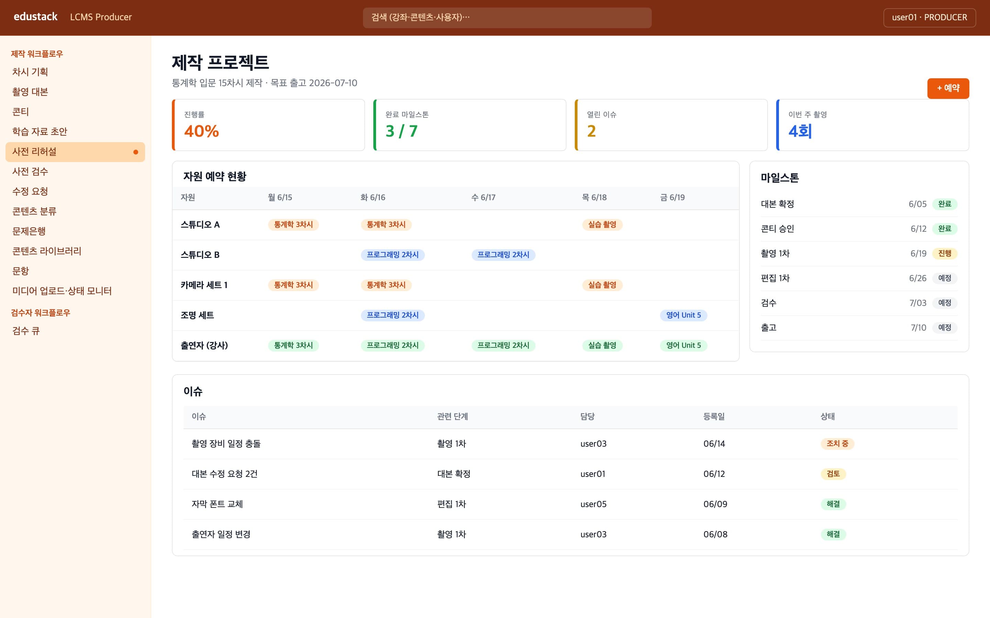Click the 스튜디오 B resource name

(200, 255)
